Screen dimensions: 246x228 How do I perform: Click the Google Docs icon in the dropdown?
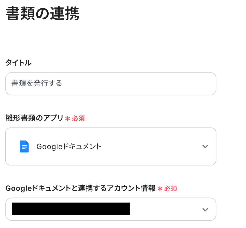(24, 147)
